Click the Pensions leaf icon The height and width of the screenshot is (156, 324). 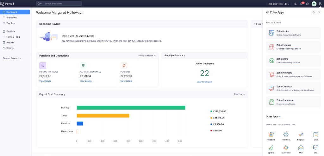(x=124, y=66)
